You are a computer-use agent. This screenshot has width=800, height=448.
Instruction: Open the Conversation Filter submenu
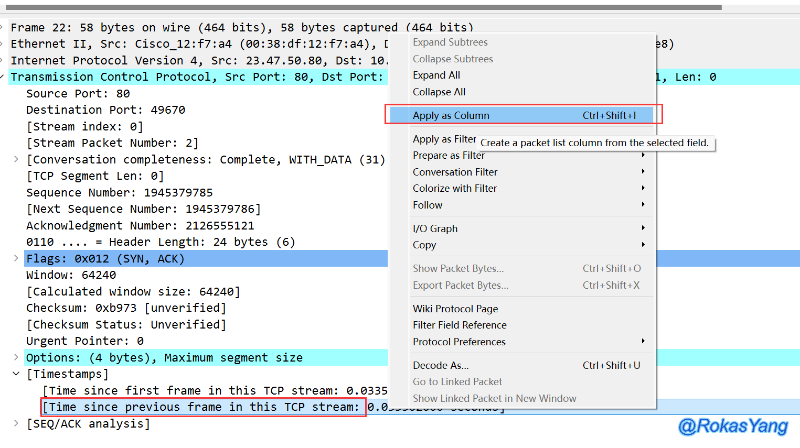pos(455,172)
